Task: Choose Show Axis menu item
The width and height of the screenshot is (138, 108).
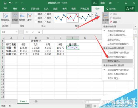Action: [x=117, y=40]
